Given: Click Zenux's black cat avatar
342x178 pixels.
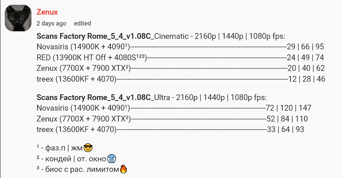Looking at the screenshot, I should pos(18,18).
